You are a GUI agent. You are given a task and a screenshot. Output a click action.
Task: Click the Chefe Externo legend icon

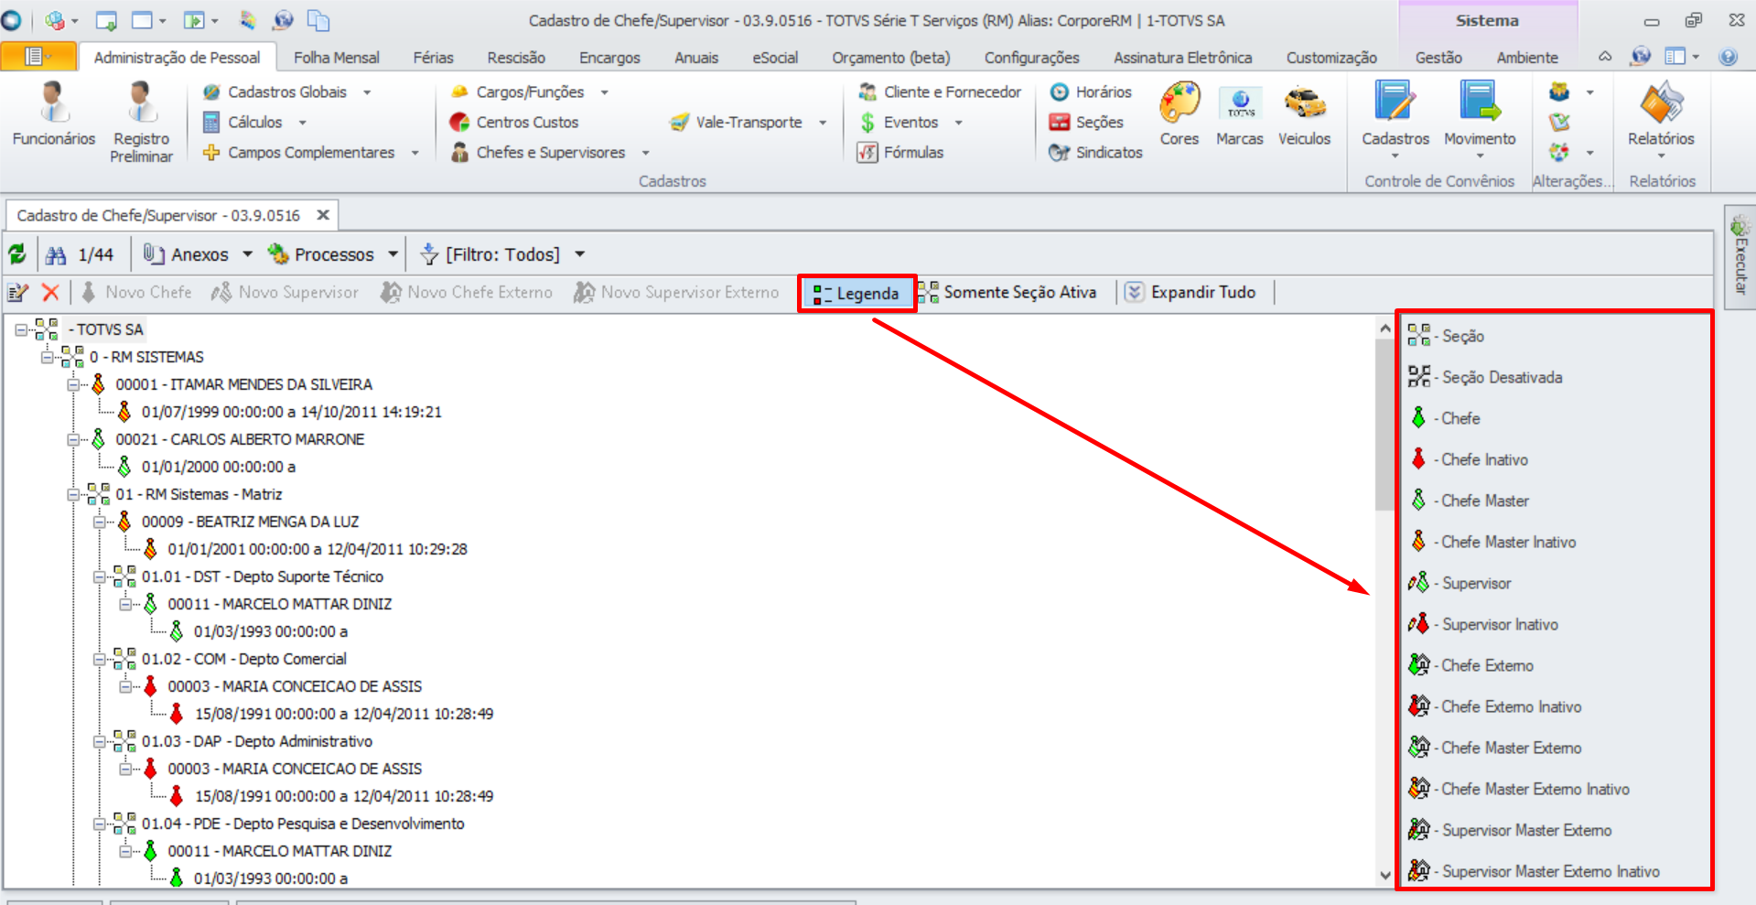(x=1418, y=665)
